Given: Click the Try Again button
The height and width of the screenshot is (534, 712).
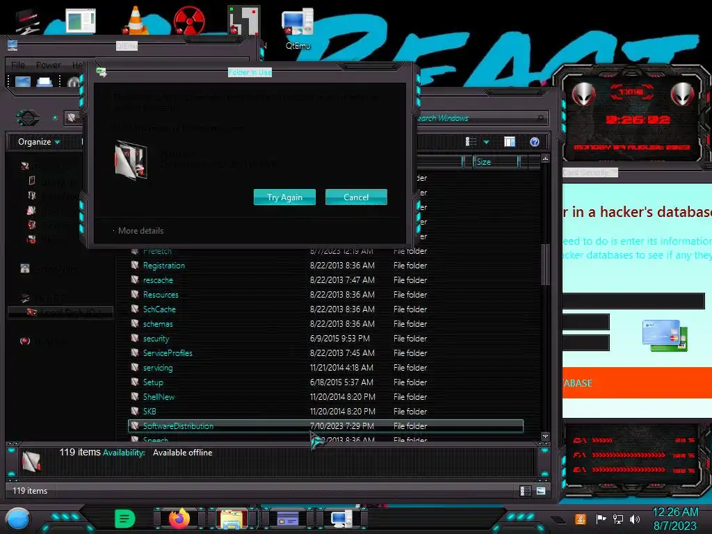Looking at the screenshot, I should [284, 197].
